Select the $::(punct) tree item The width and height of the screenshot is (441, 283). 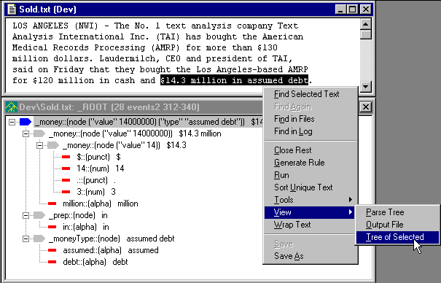click(93, 157)
